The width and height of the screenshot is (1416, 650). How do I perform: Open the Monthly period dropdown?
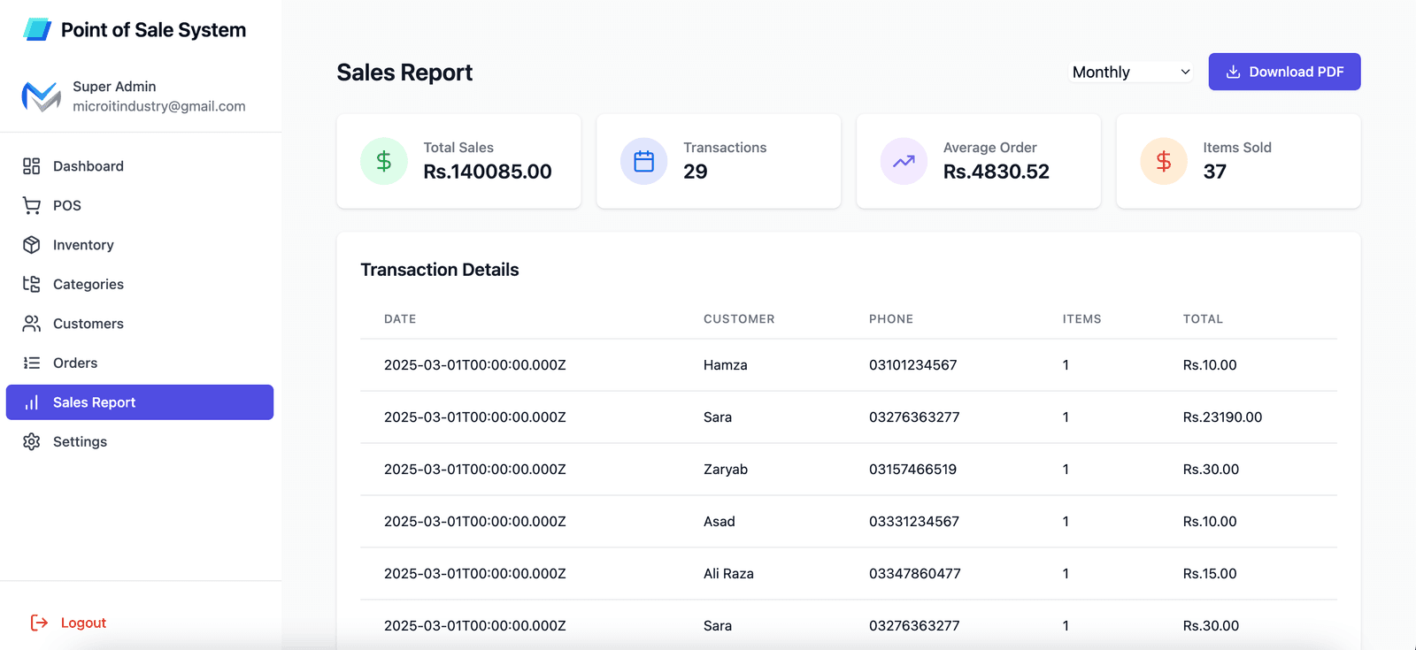tap(1132, 72)
